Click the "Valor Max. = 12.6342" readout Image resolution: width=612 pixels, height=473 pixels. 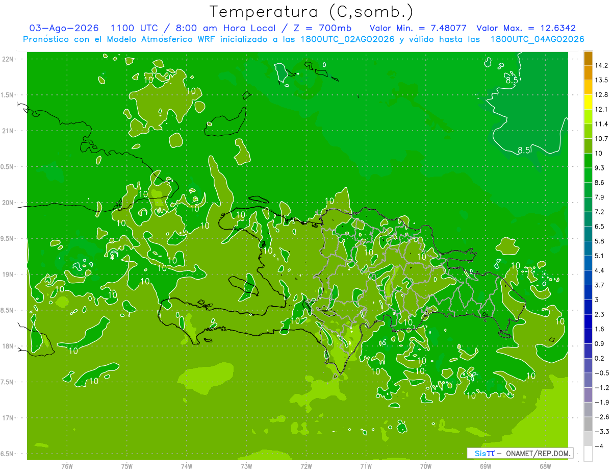coord(526,28)
